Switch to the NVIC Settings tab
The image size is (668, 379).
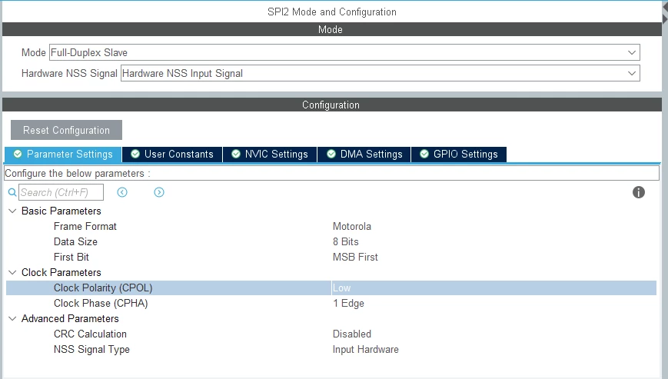[x=270, y=155]
